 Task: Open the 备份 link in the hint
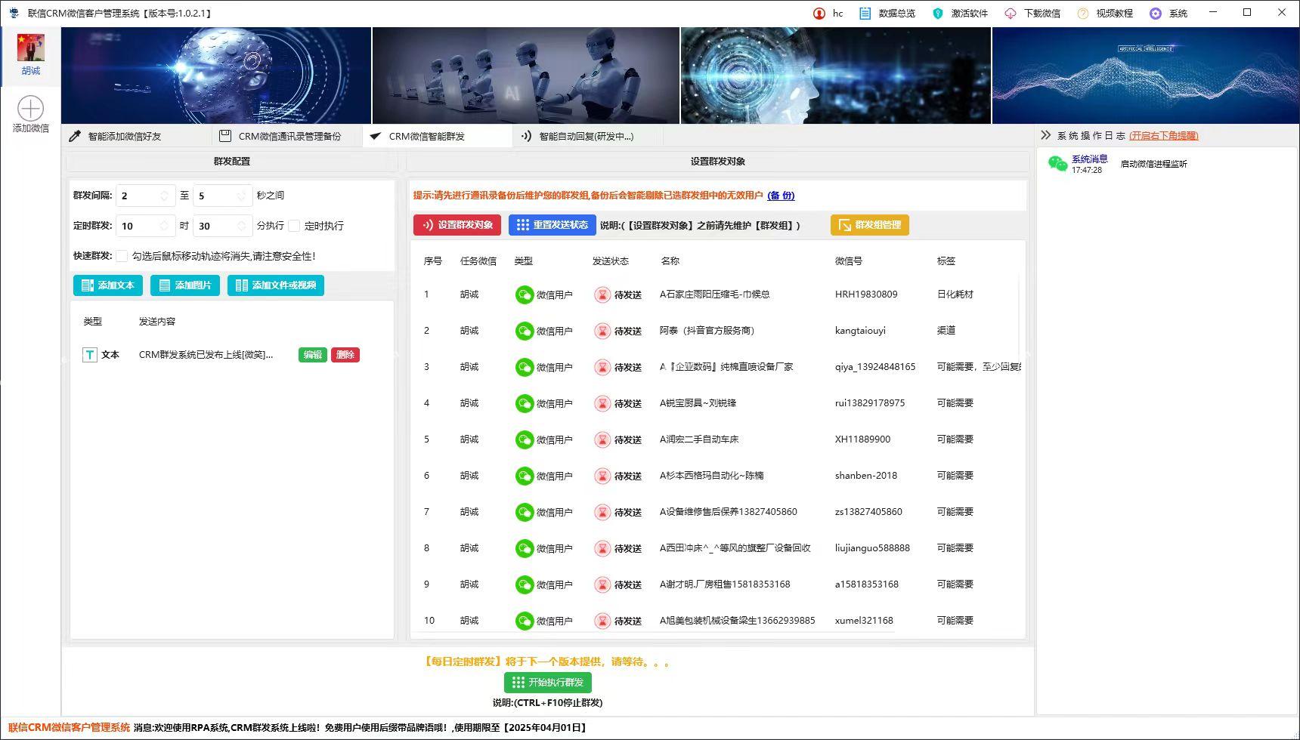click(781, 196)
